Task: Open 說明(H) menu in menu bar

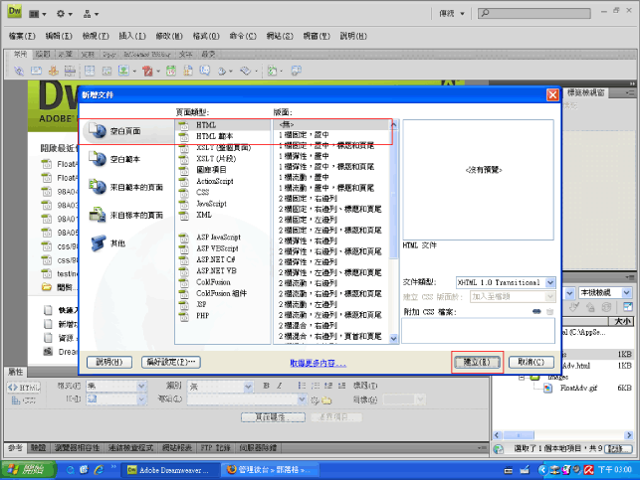Action: (353, 36)
